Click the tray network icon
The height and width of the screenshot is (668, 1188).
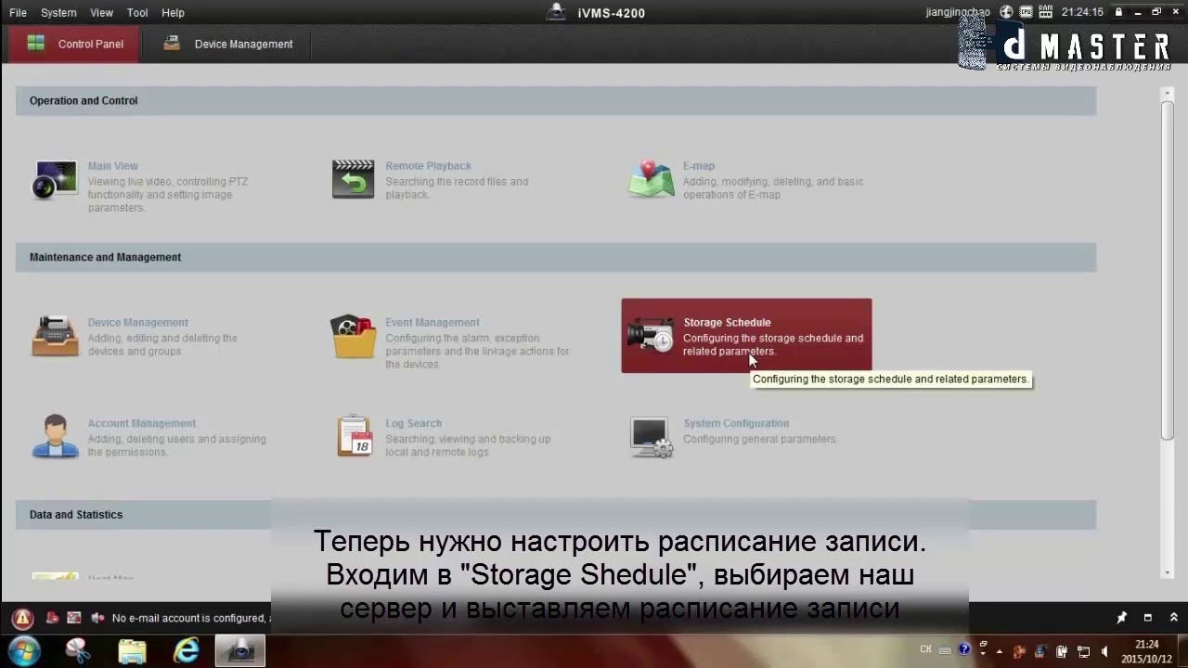pyautogui.click(x=1083, y=651)
